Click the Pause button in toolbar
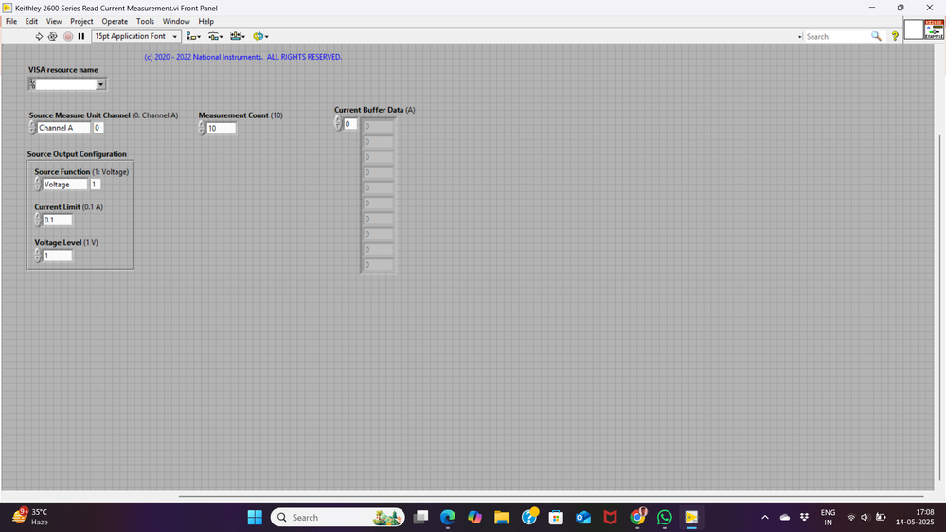Viewport: 946px width, 532px height. coord(81,36)
